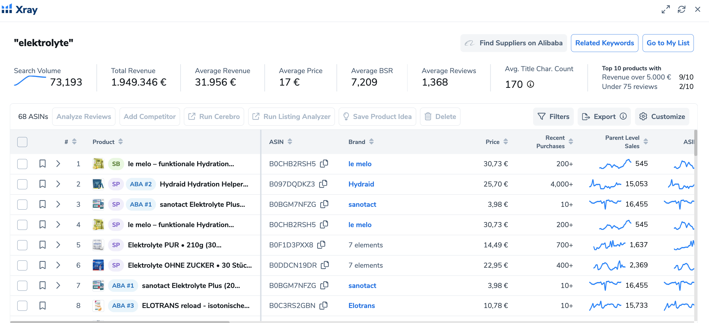Expand Hydraid Hydration Helper row details
Screen dimensions: 709x323
[58, 184]
